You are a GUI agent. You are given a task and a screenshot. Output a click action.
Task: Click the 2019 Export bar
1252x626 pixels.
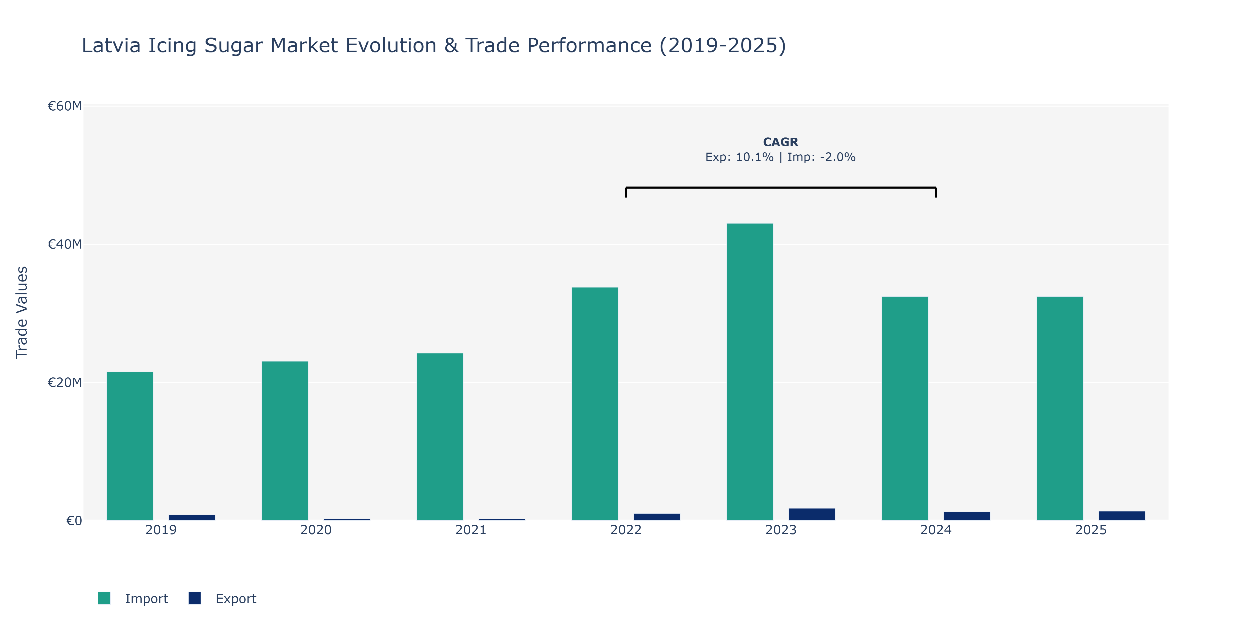coord(192,517)
